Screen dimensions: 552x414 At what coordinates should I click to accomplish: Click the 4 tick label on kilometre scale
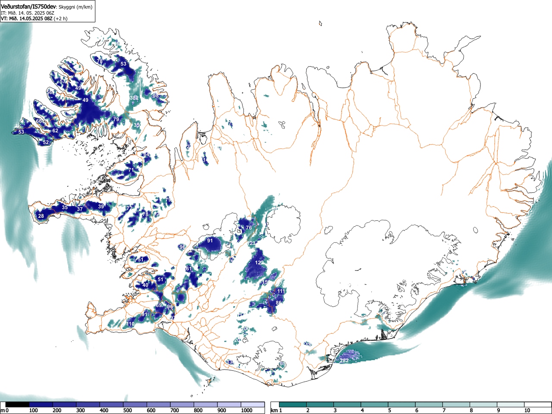click(x=362, y=411)
